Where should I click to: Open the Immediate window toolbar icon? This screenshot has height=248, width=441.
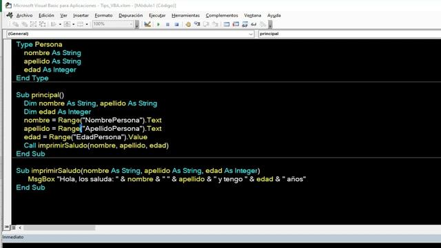click(x=236, y=25)
